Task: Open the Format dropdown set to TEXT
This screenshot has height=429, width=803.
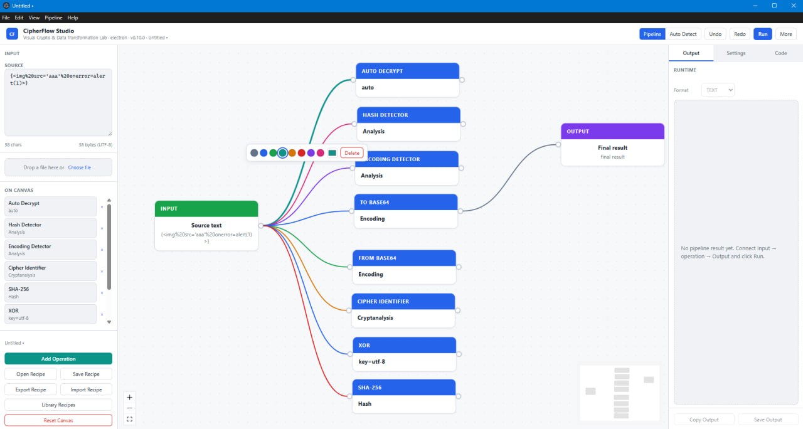Action: pyautogui.click(x=718, y=90)
